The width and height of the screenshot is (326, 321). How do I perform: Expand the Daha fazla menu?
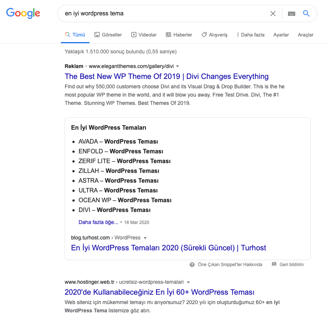(x=250, y=35)
